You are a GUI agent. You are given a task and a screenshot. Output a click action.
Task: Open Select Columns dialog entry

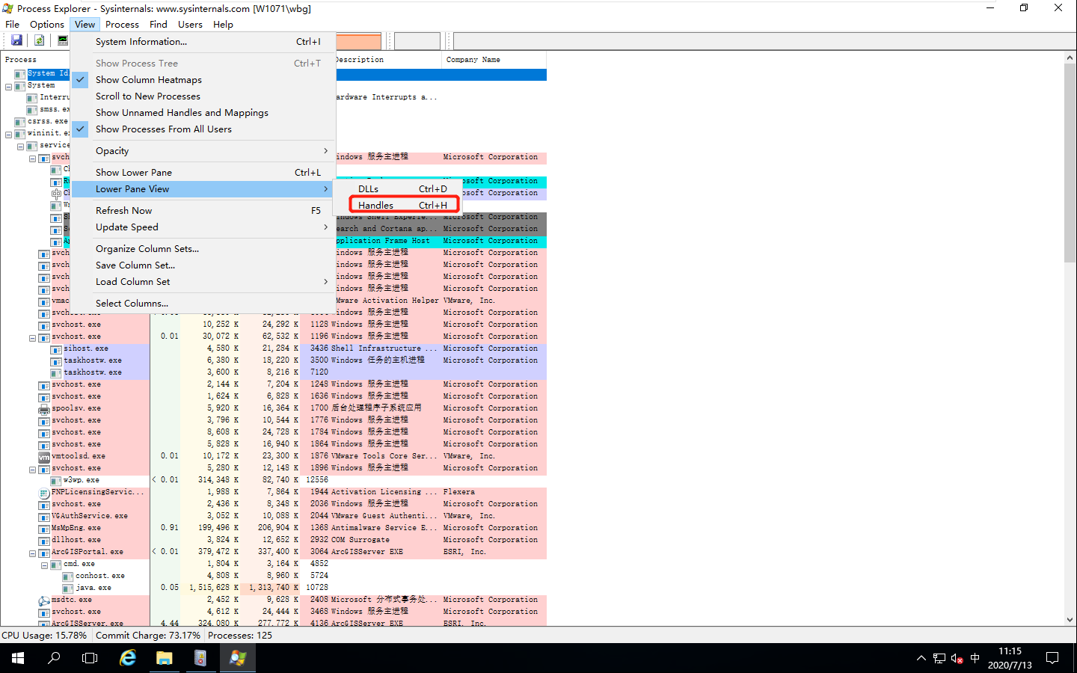pos(203,304)
